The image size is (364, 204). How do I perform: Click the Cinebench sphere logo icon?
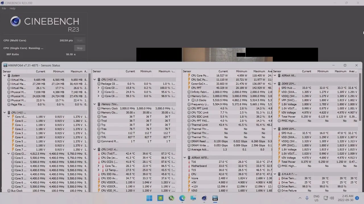click(16, 21)
